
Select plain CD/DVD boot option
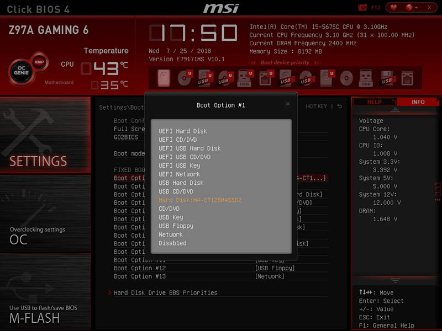click(169, 209)
